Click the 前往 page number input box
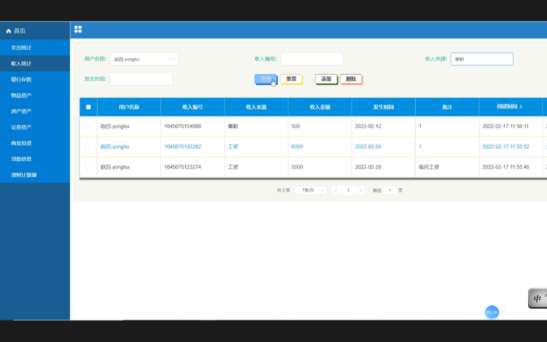Image resolution: width=547 pixels, height=342 pixels. click(x=390, y=190)
